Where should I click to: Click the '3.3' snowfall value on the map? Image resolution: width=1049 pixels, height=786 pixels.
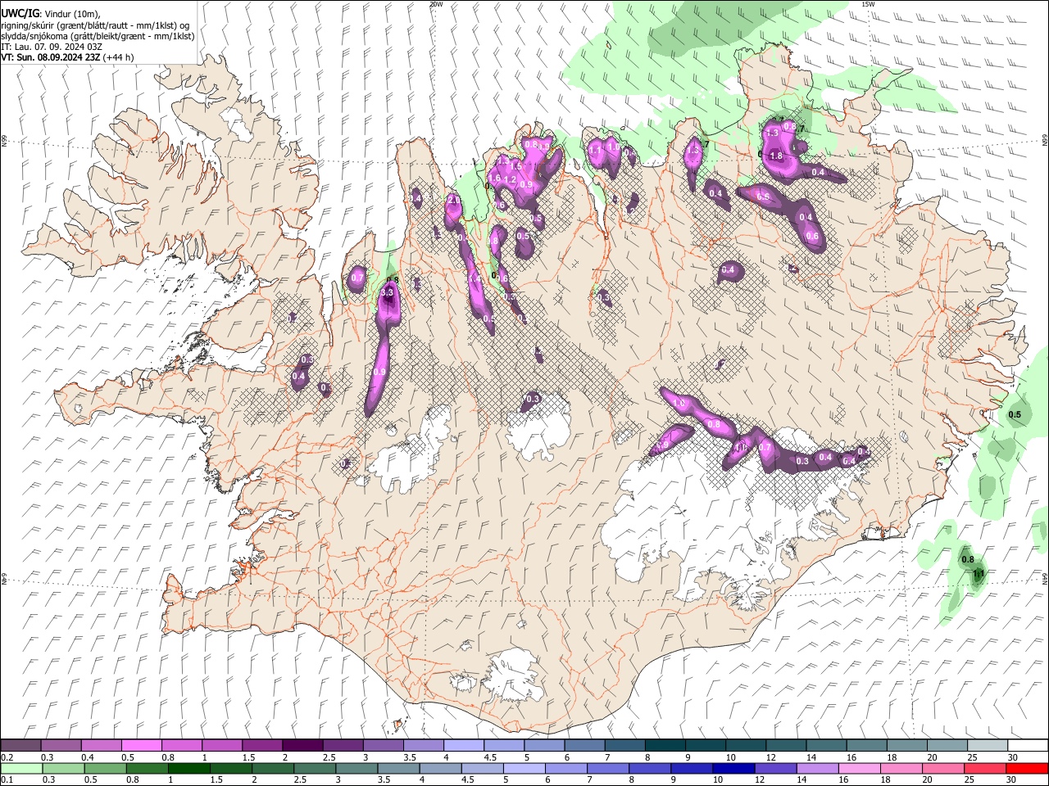coord(388,292)
